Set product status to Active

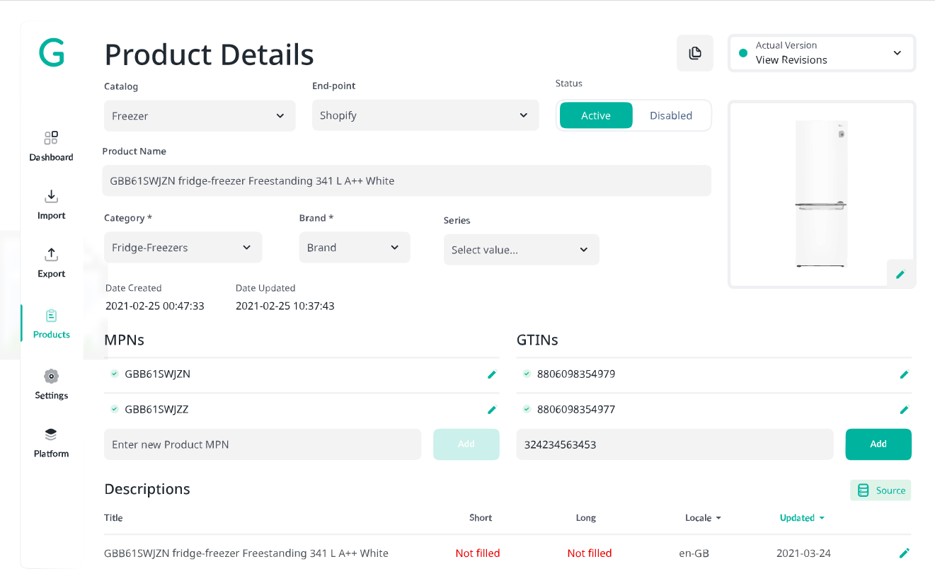click(x=595, y=115)
